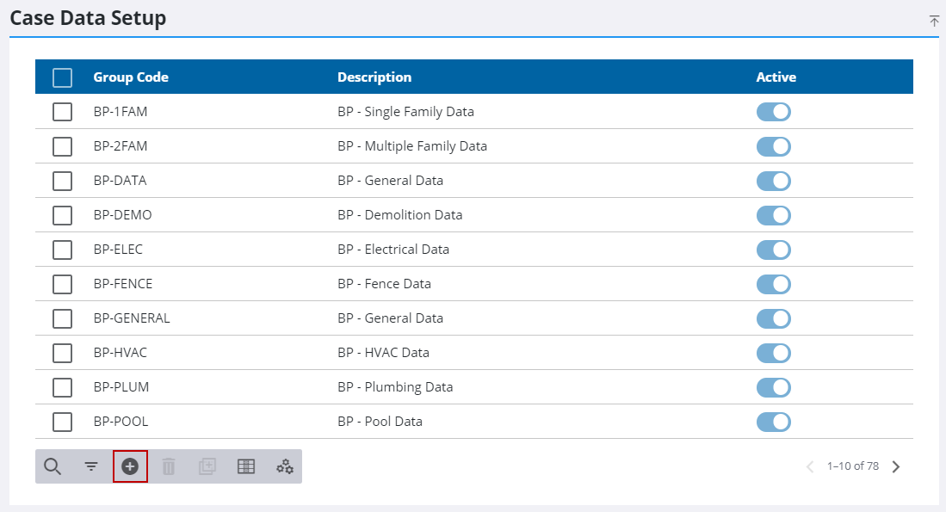Click the previous page arrow
The width and height of the screenshot is (946, 512).
(810, 466)
